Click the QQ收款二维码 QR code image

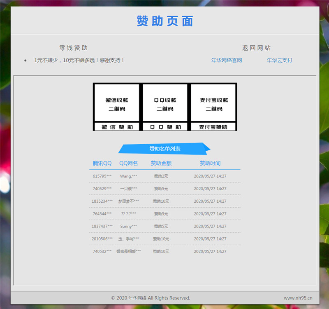coord(164,103)
